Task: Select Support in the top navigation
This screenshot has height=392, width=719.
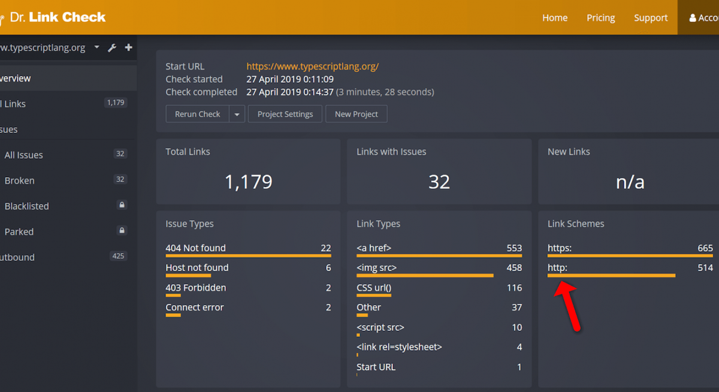Action: tap(651, 18)
